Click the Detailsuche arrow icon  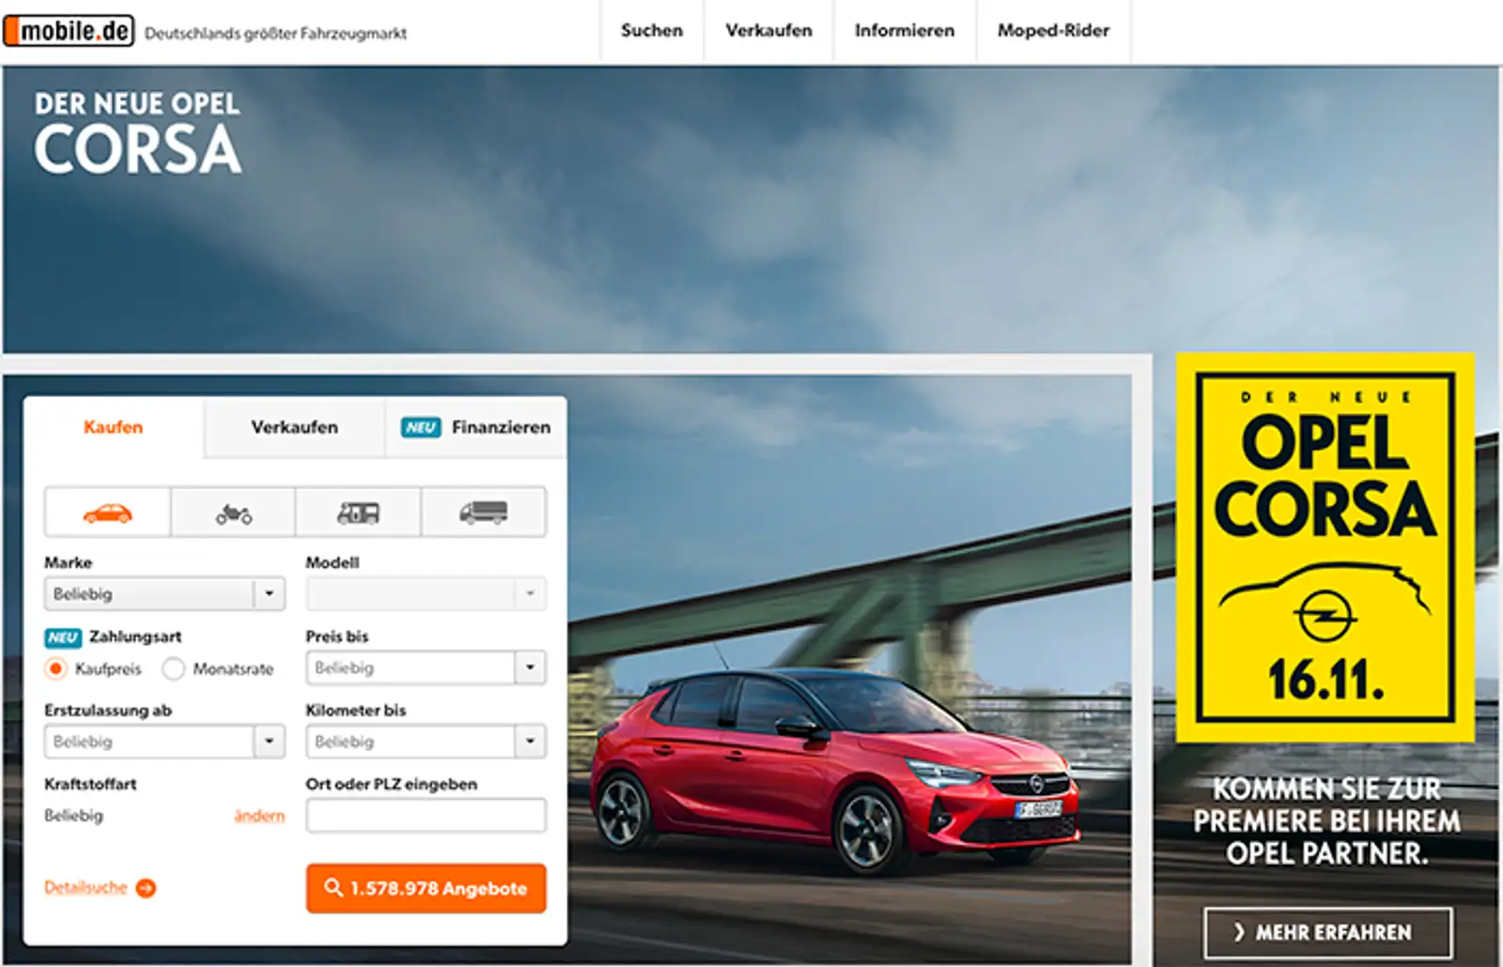pyautogui.click(x=146, y=888)
